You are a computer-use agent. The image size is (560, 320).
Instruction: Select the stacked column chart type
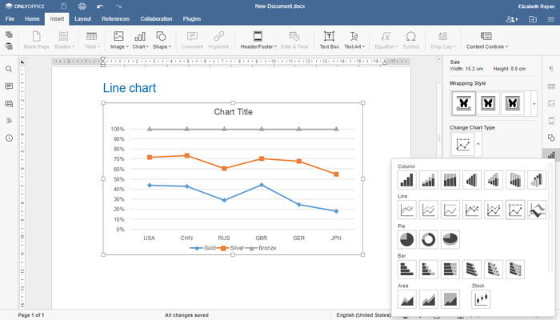429,180
